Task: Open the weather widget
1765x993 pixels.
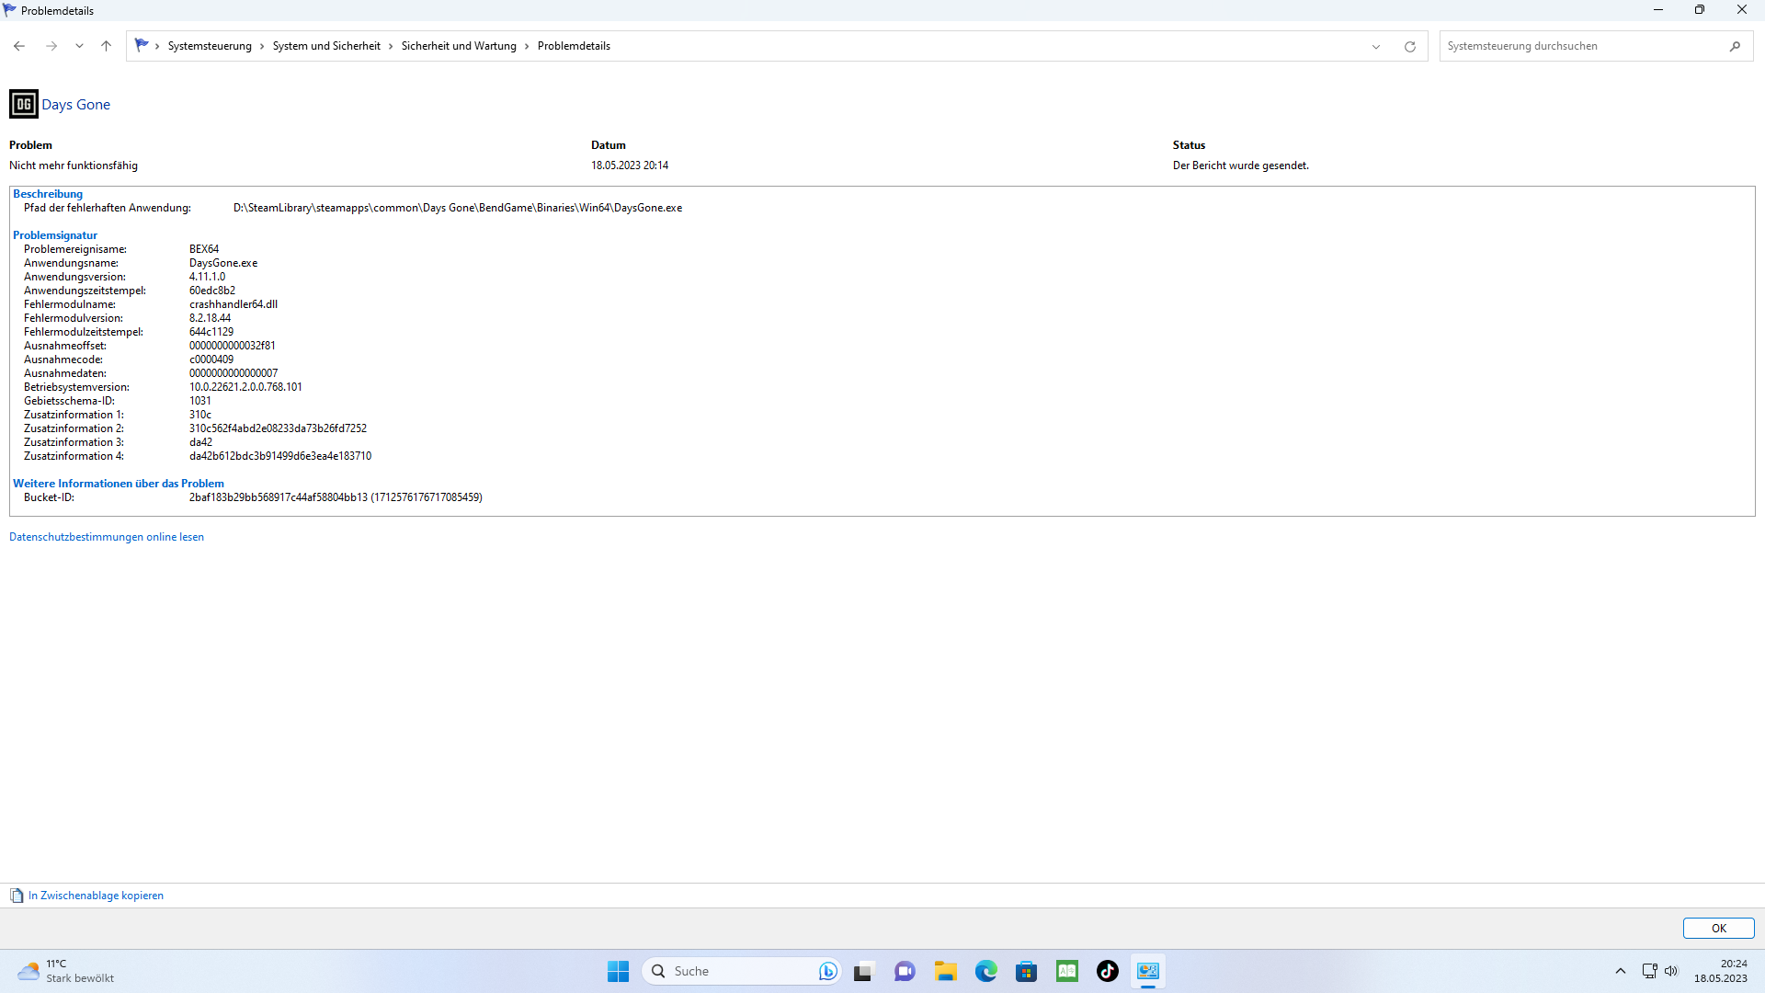Action: (x=66, y=971)
